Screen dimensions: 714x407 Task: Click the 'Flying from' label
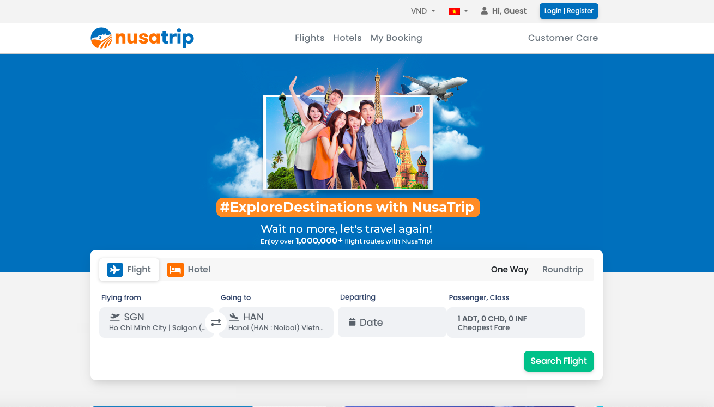click(x=121, y=297)
